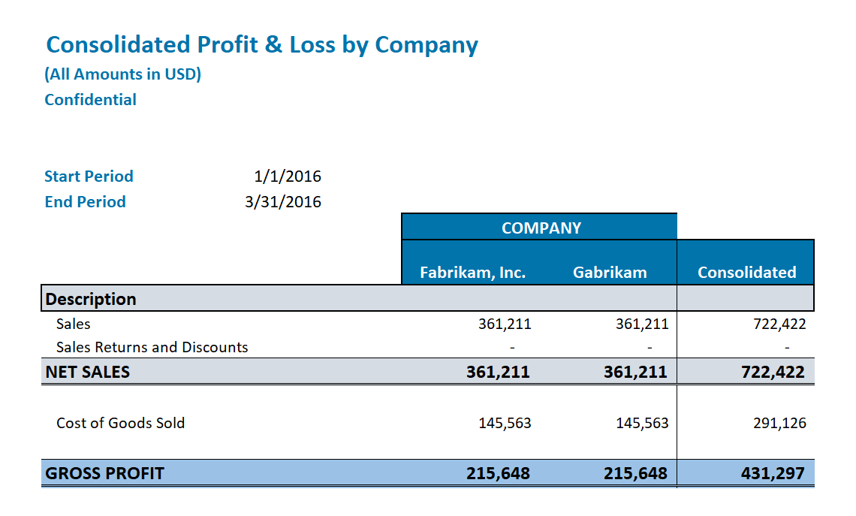The image size is (856, 516).
Task: Click NET SALES value under Gabrikam
Action: (635, 372)
